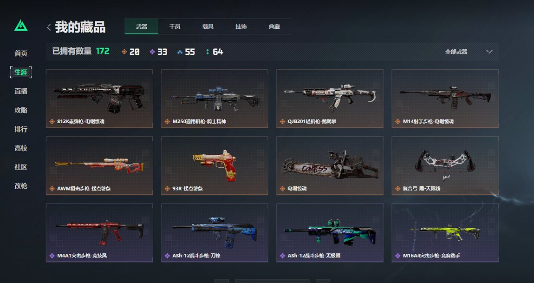
Task: Switch to the 干员 tab
Action: click(175, 26)
